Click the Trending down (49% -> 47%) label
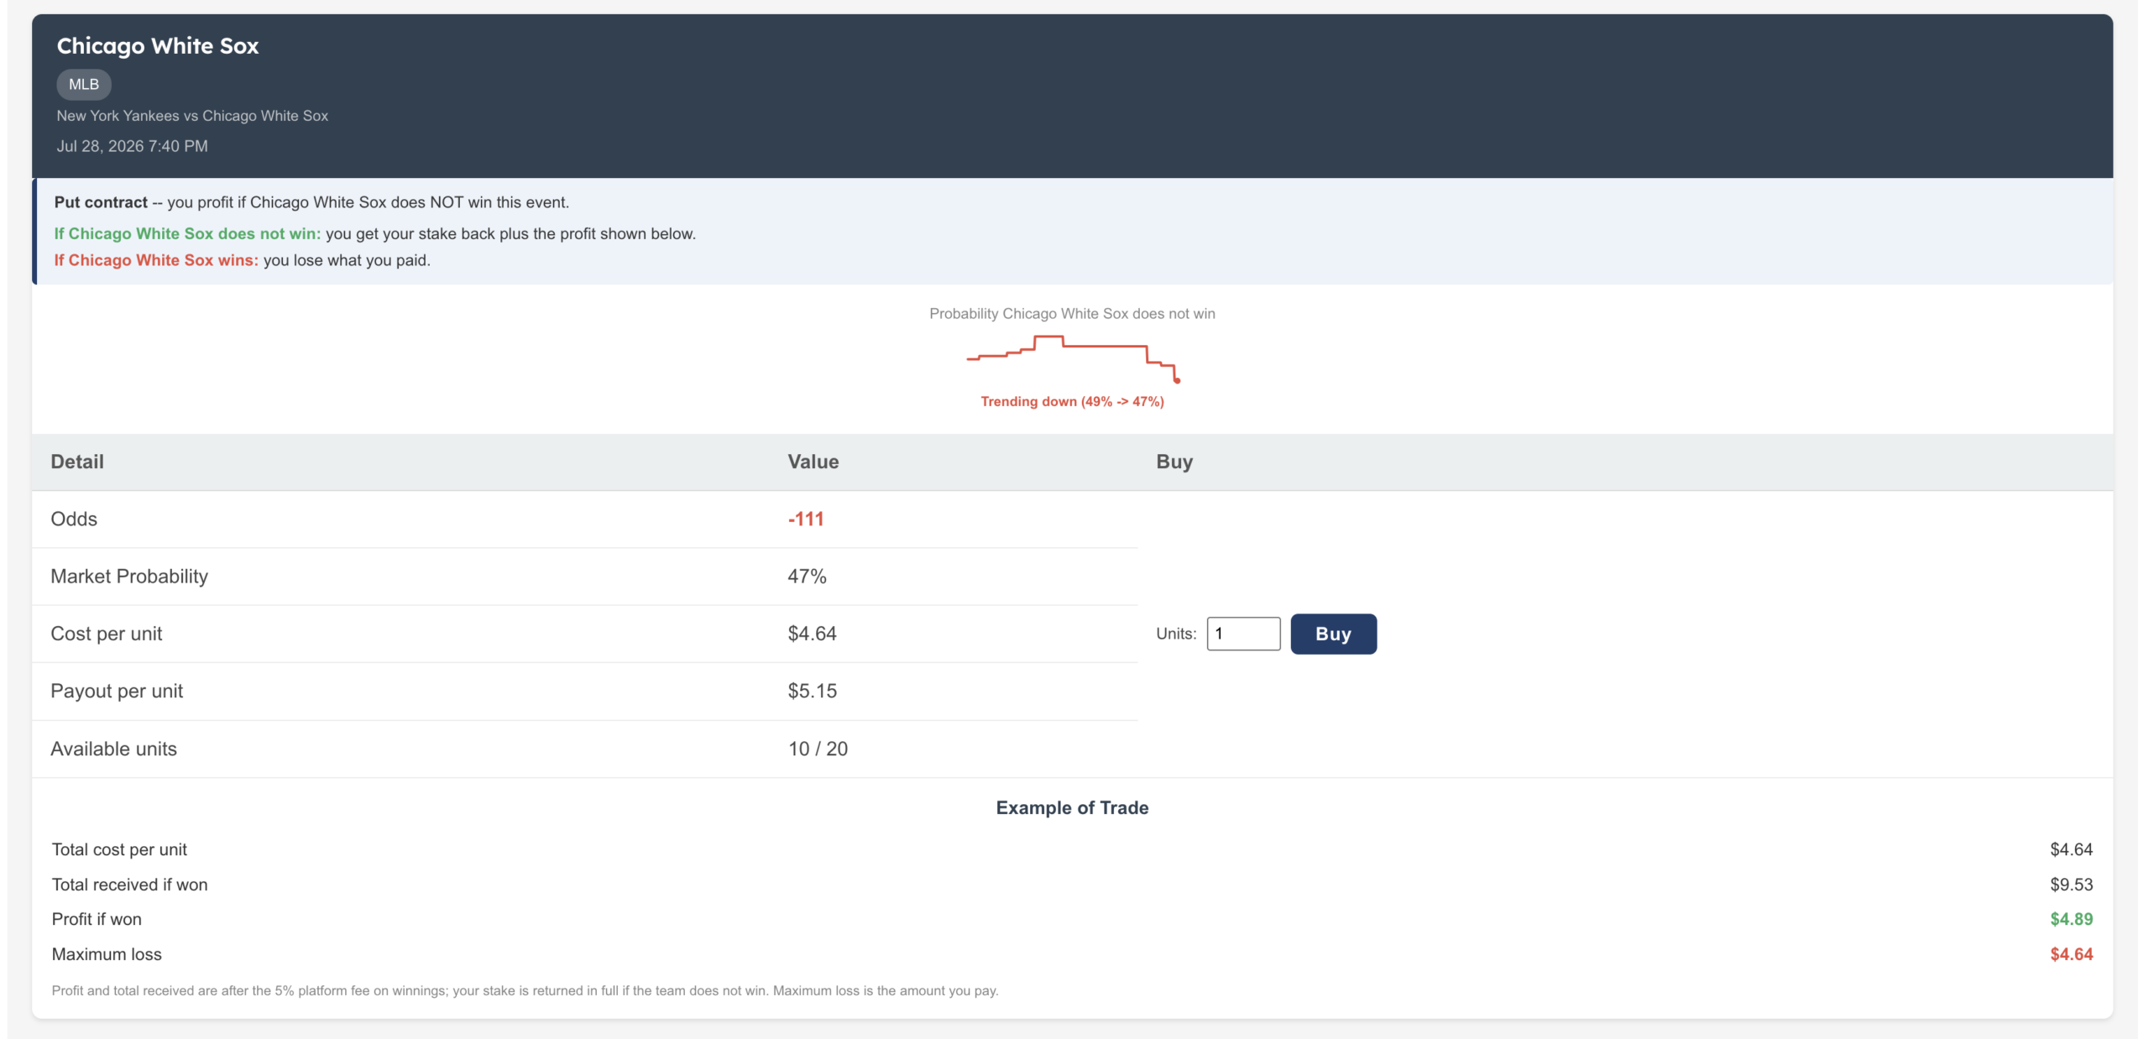 pos(1072,402)
